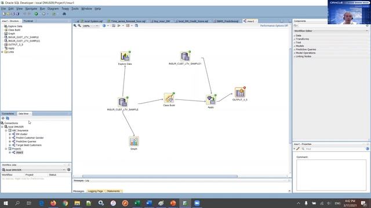371x208 pixels.
Task: Click the binoculars icon in main toolbar
Action: click(64, 14)
